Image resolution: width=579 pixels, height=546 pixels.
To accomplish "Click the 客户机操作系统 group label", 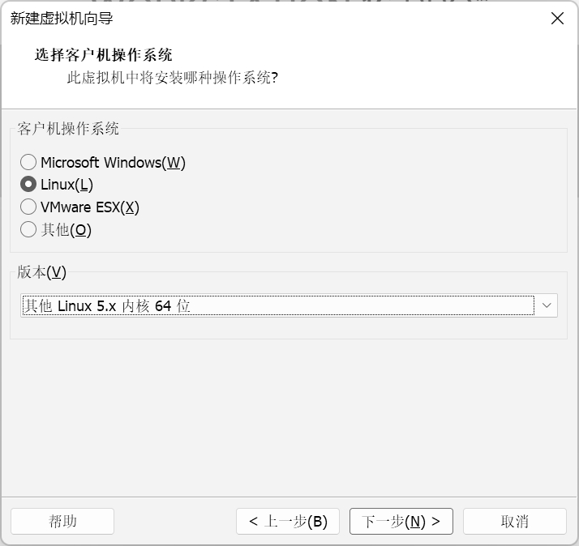I will coord(68,128).
